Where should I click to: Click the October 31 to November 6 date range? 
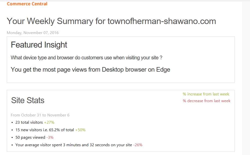[40, 115]
